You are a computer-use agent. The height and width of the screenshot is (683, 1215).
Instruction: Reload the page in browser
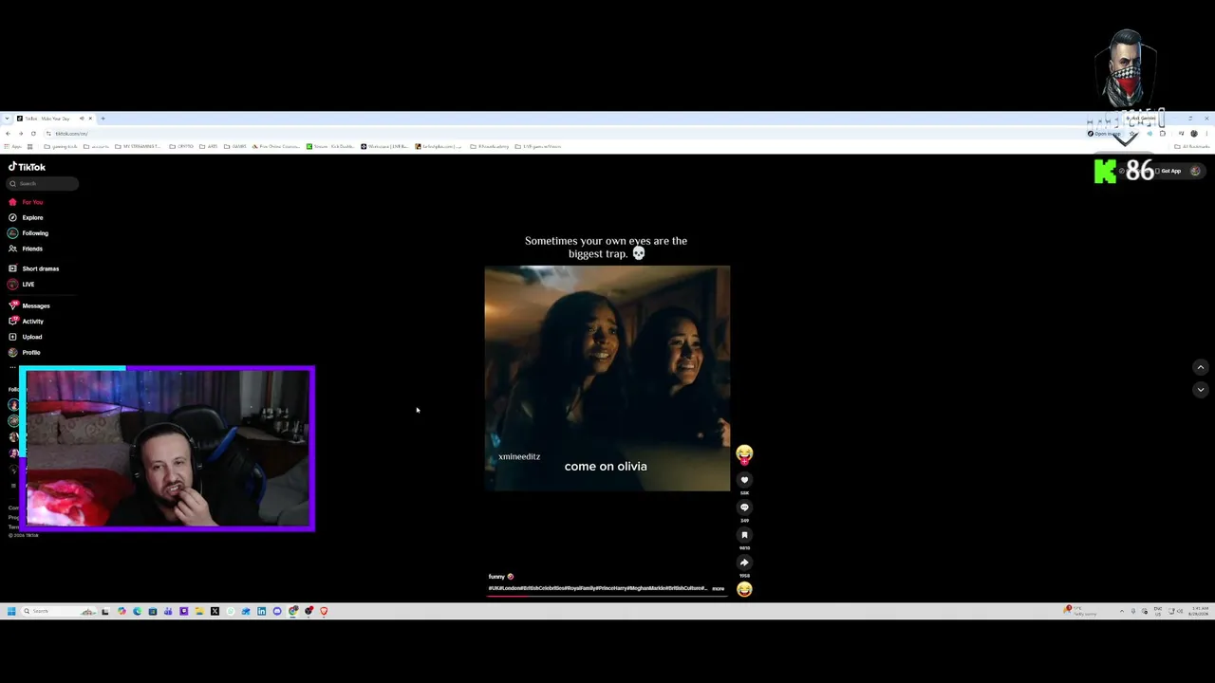coord(33,134)
